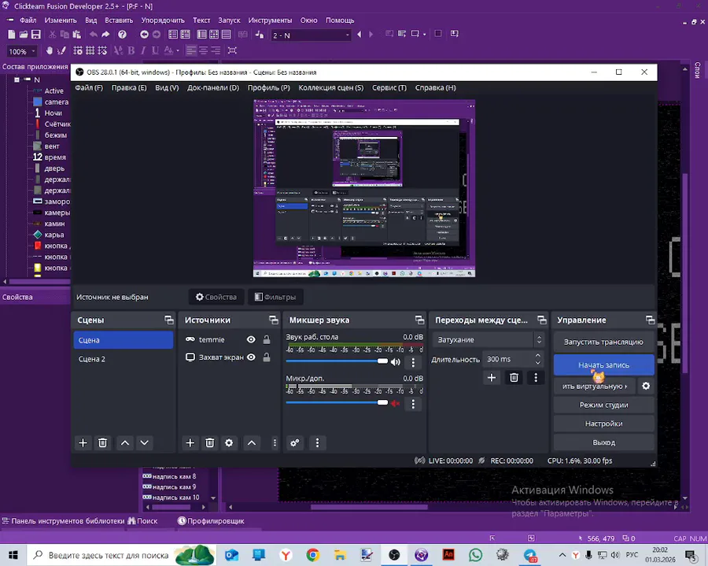Open Sources panel three-dot menu

275,442
